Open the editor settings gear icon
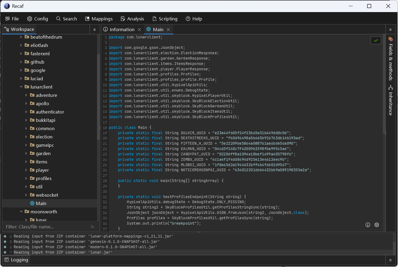The width and height of the screenshot is (398, 267). coord(377,225)
